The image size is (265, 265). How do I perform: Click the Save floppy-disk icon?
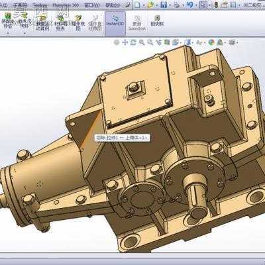point(164,5)
